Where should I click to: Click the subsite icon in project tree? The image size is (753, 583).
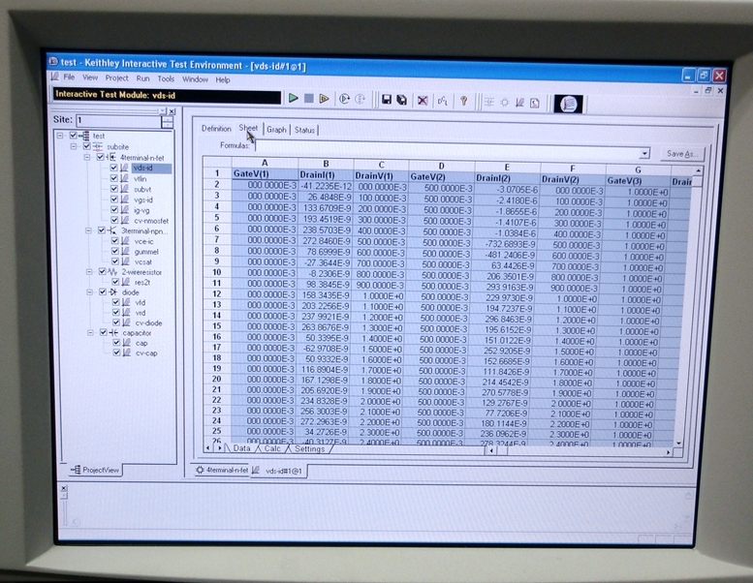tap(98, 146)
